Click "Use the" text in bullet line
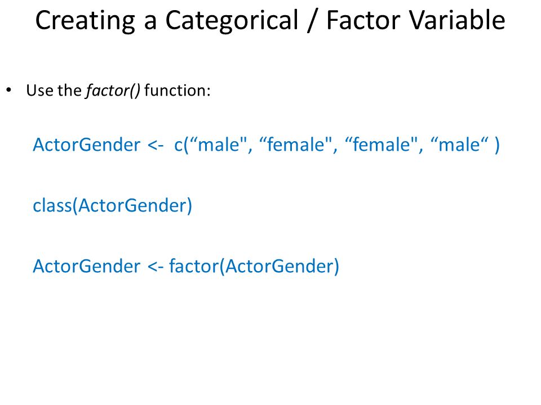This screenshot has height=405, width=541. click(54, 91)
